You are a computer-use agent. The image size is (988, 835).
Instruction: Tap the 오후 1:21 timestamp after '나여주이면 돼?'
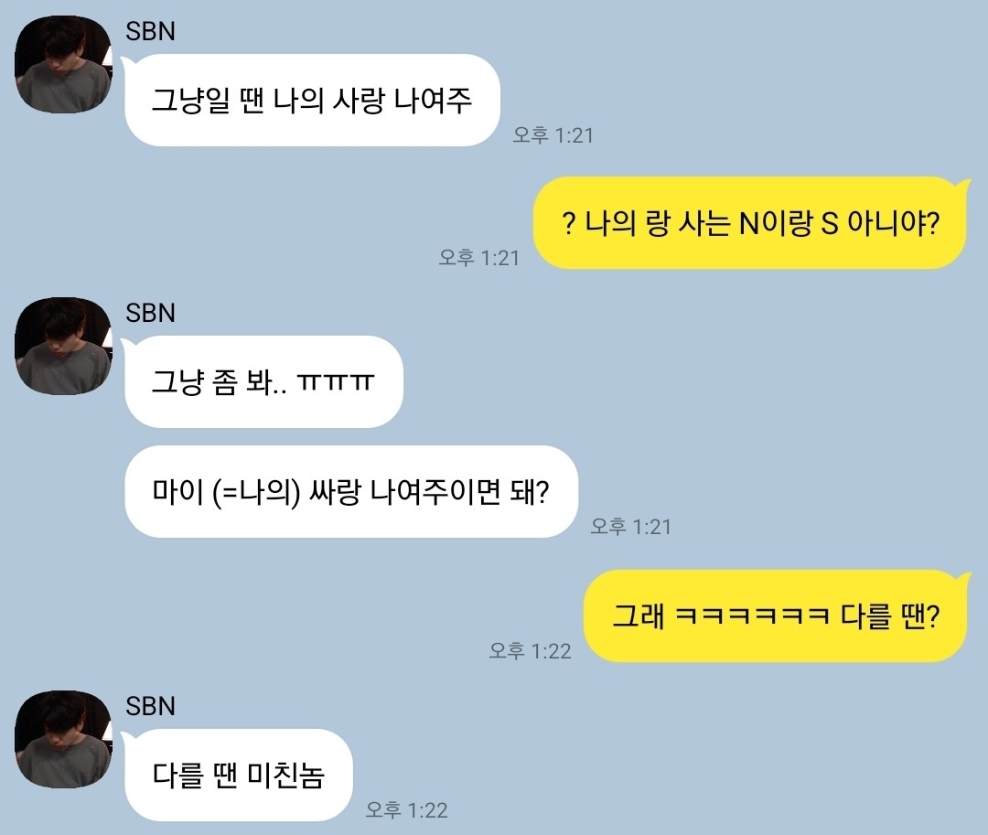630,527
